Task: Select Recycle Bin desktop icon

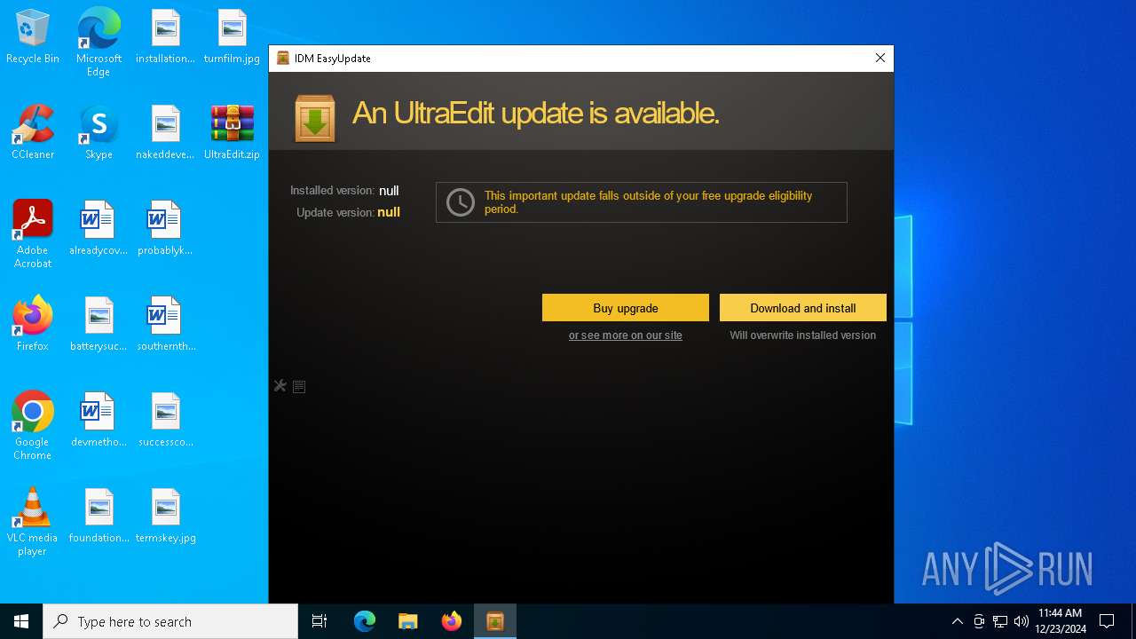Action: tap(33, 37)
